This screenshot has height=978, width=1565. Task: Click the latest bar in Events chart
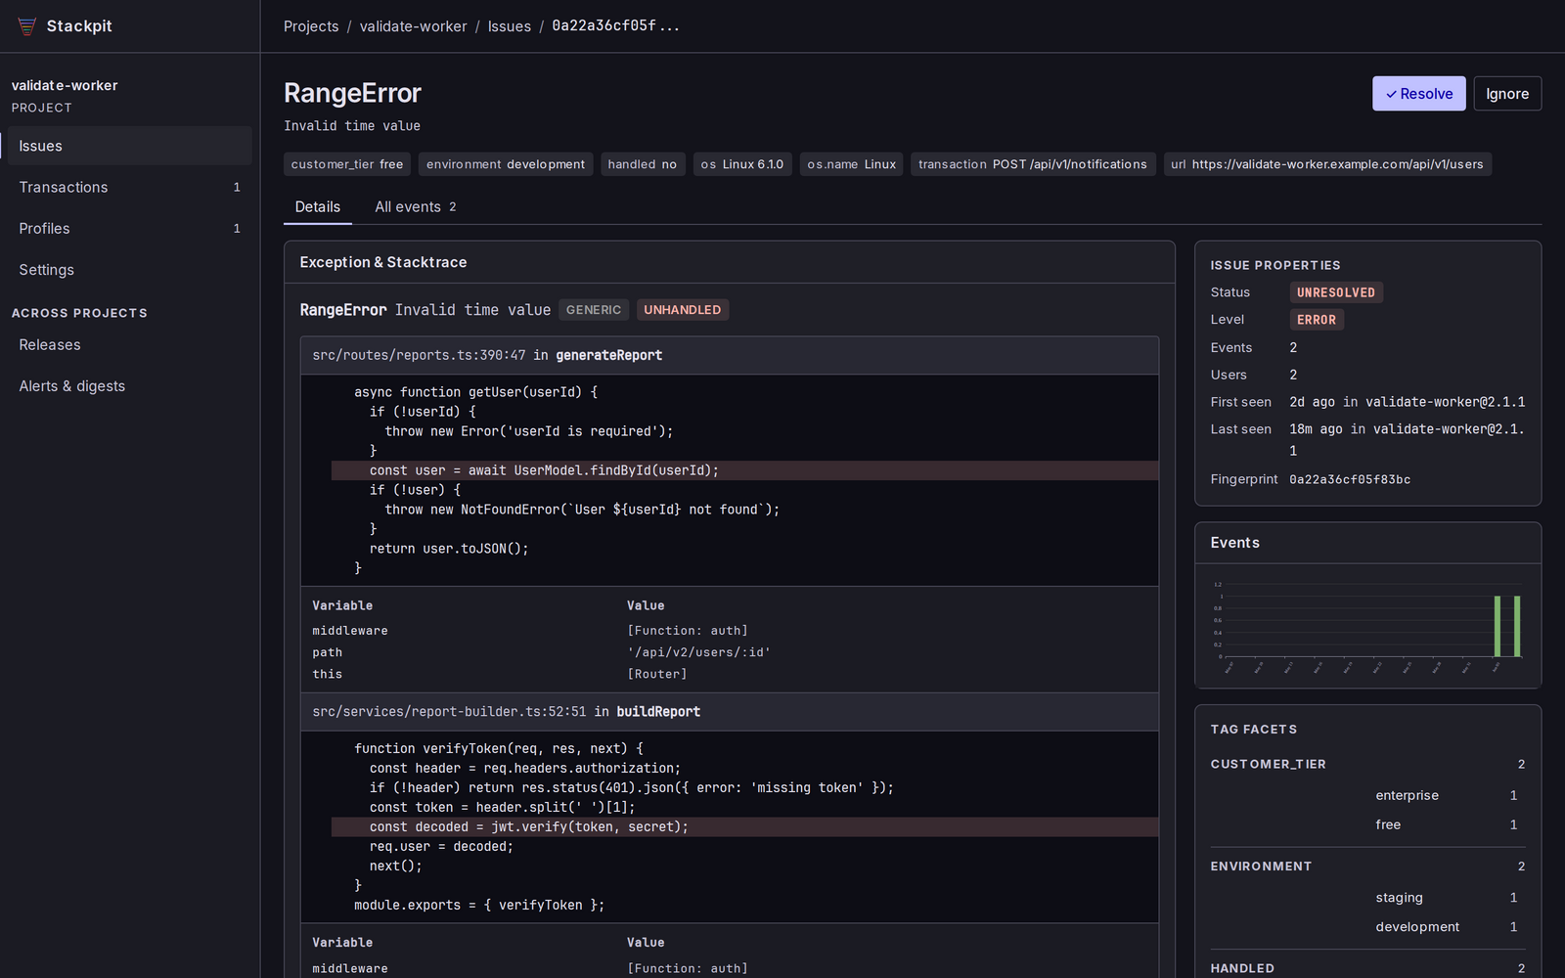1517,626
